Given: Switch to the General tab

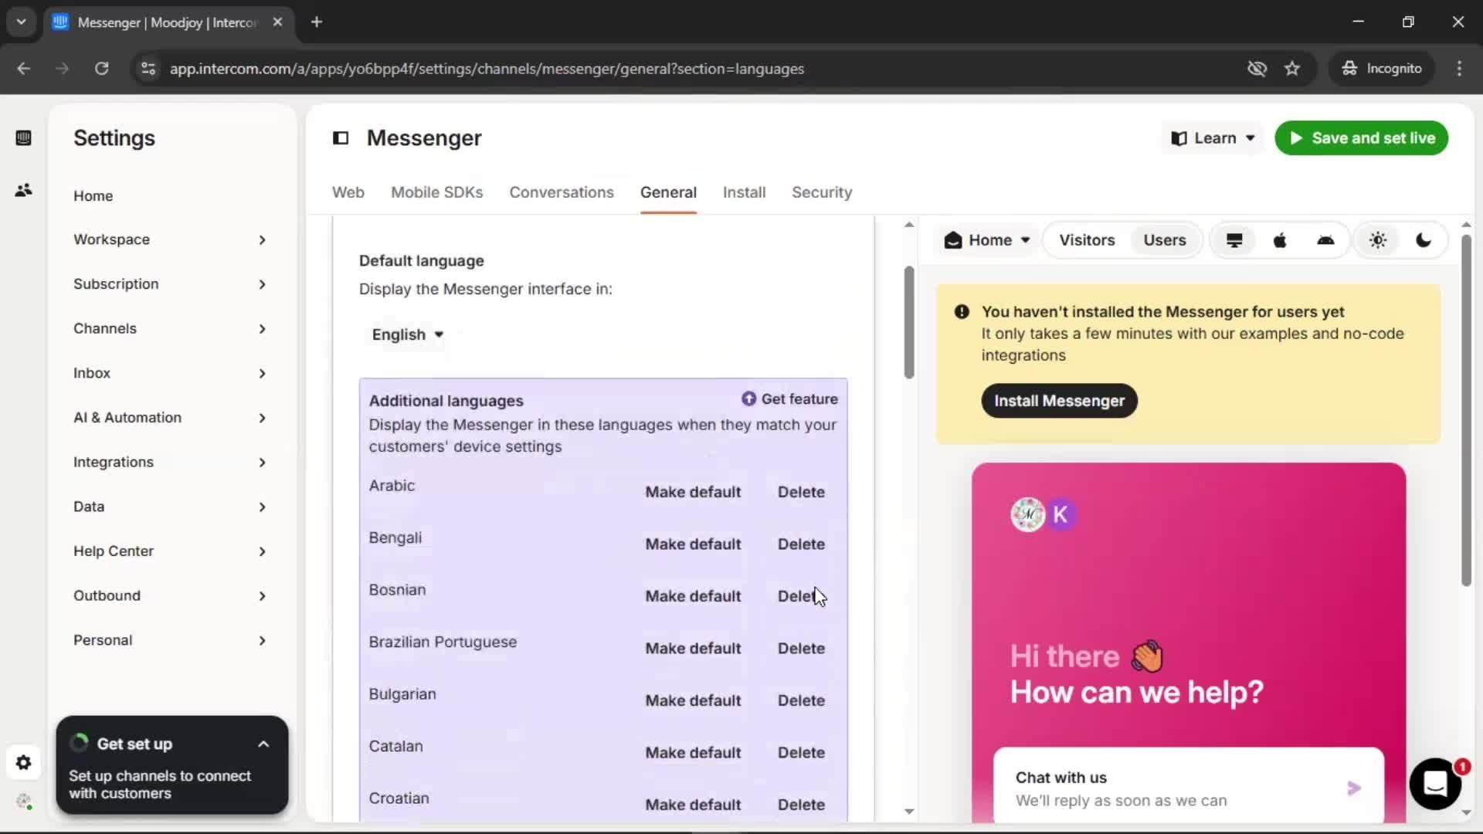Looking at the screenshot, I should coord(668,192).
